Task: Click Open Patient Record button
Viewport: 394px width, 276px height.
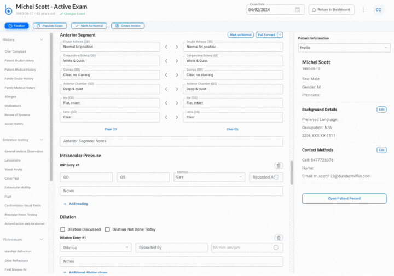Action: coord(344,199)
